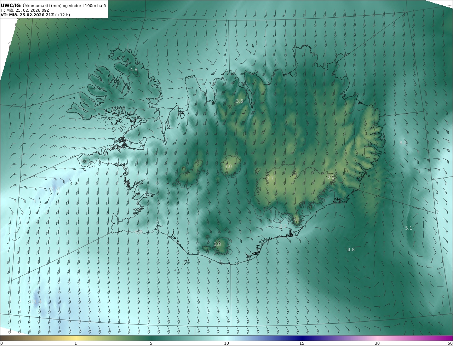453x346 pixels.
Task: Click the 8.2 value off the east coast
Action: [403, 143]
